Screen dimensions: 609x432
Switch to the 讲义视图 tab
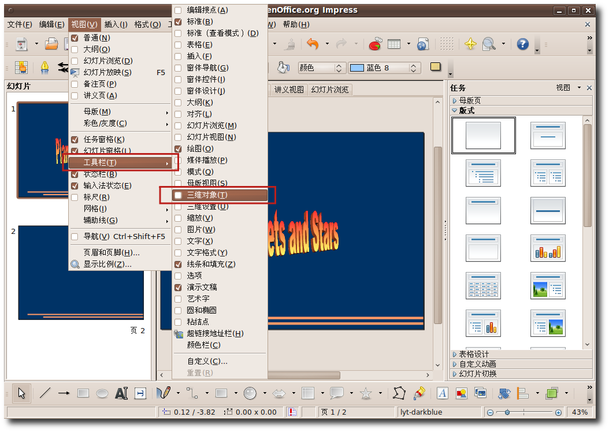coord(288,90)
